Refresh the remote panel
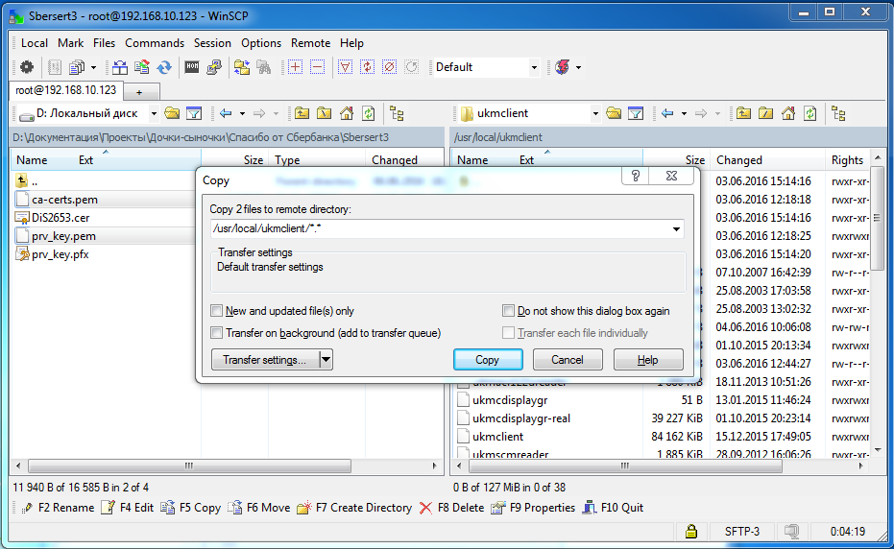This screenshot has height=549, width=894. pos(810,113)
